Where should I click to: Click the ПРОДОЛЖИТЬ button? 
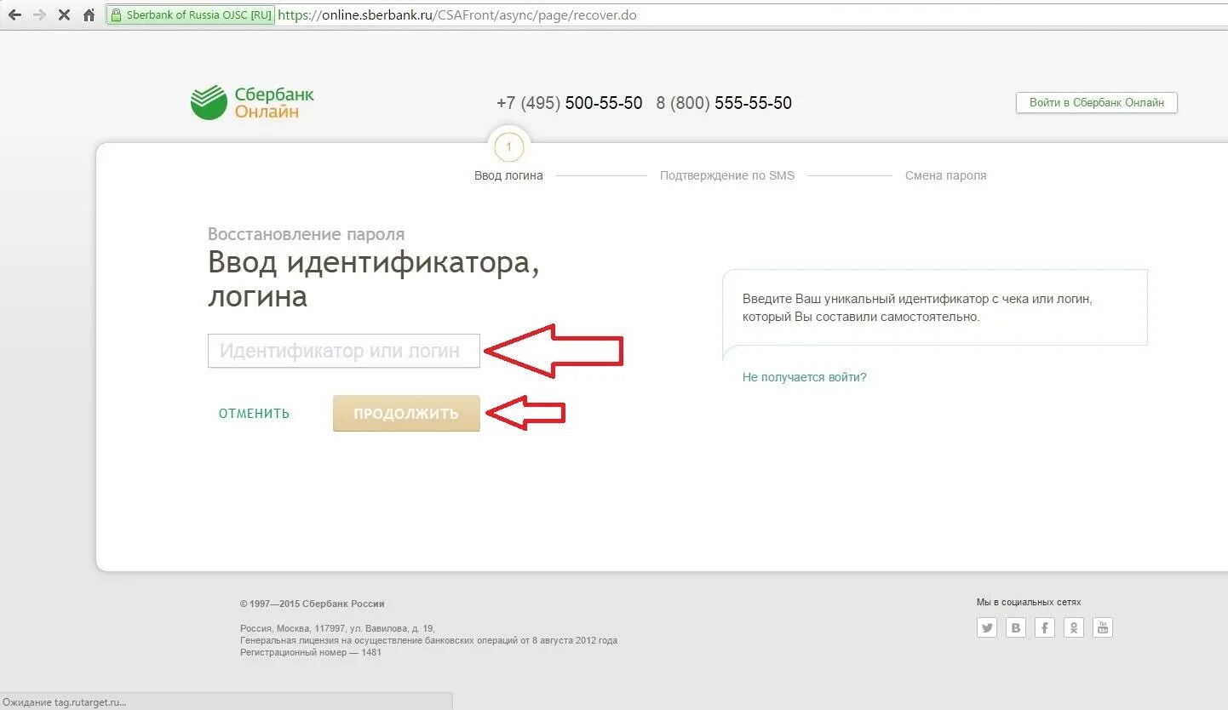406,414
